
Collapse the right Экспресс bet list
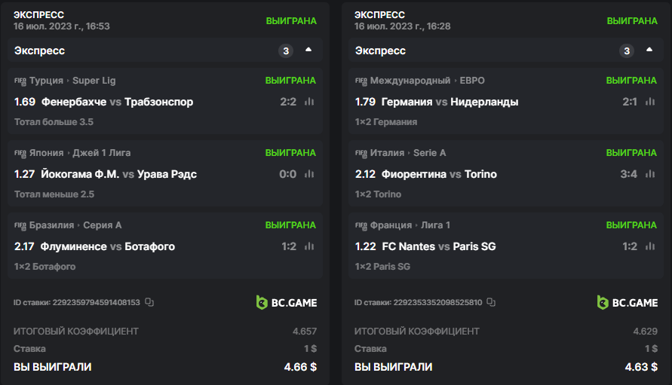(649, 50)
